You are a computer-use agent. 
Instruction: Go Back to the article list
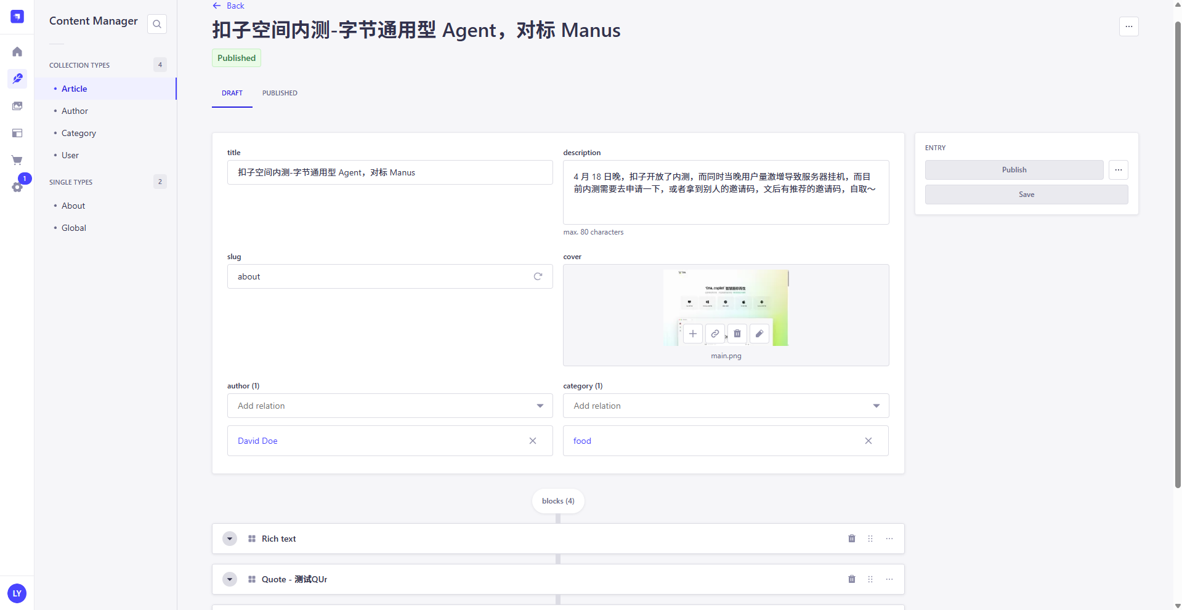tap(229, 6)
